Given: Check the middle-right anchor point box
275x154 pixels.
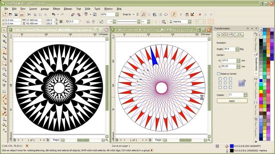Looking at the screenshot, I should click(230, 83).
